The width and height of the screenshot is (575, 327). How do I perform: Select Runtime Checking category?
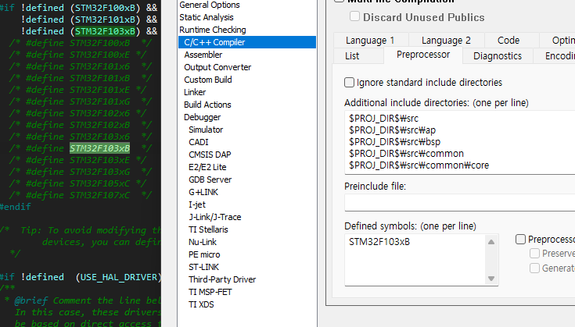[212, 30]
